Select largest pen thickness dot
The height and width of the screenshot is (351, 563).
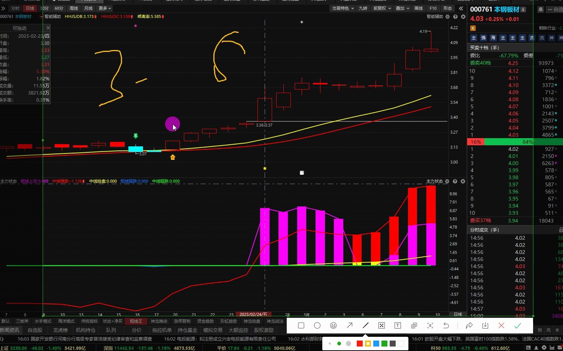click(x=349, y=344)
